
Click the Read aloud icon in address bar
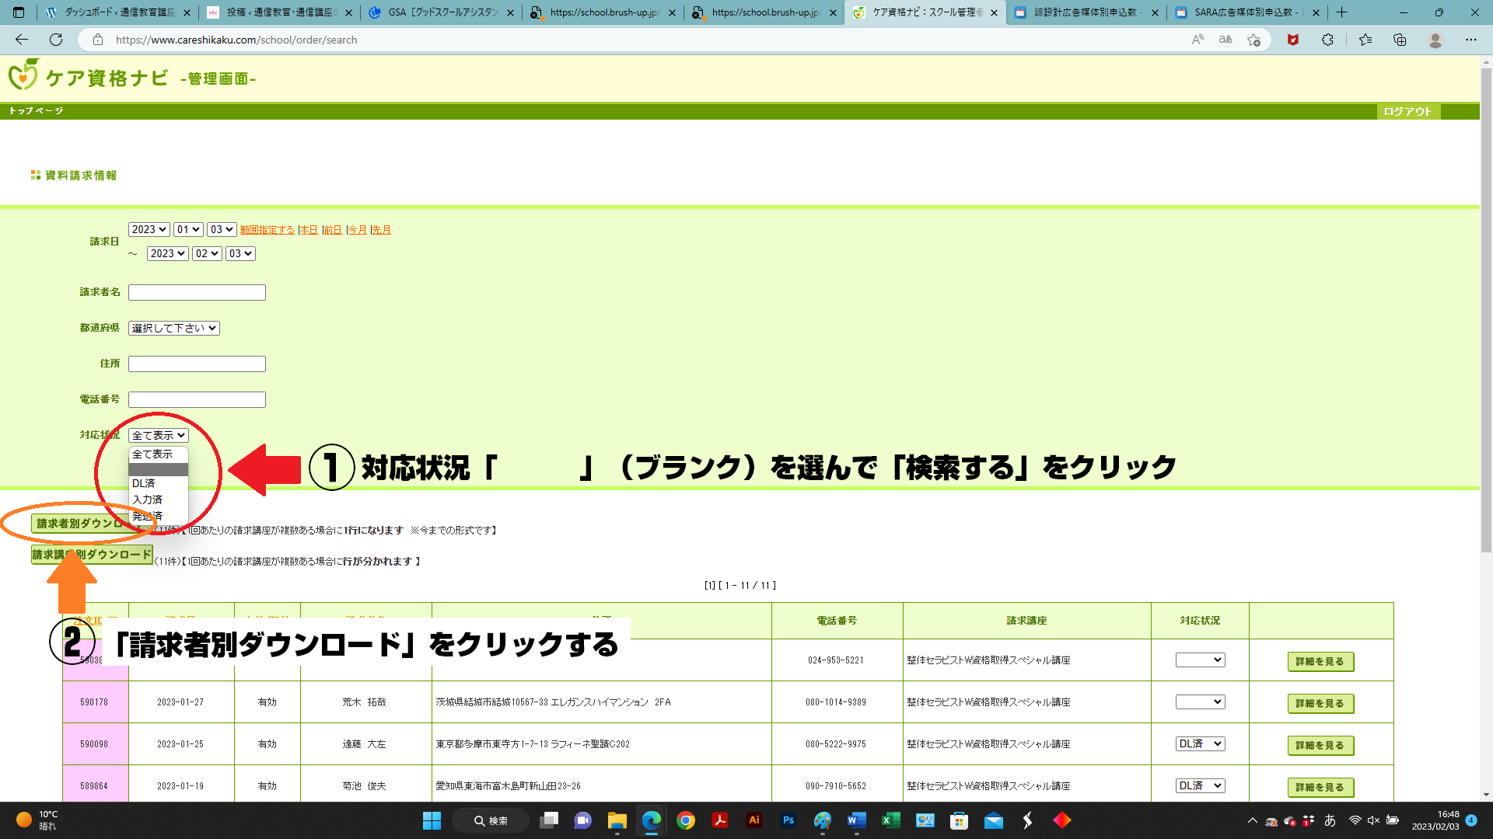1198,40
